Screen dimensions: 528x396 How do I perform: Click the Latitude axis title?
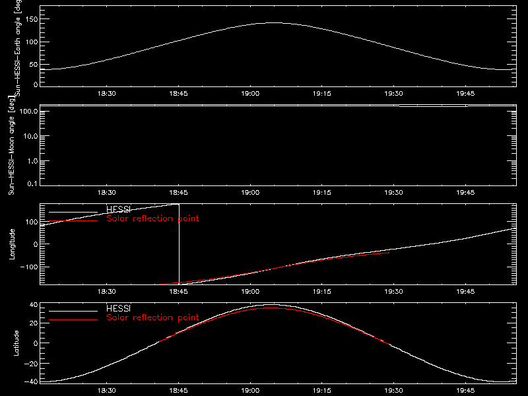coord(16,343)
